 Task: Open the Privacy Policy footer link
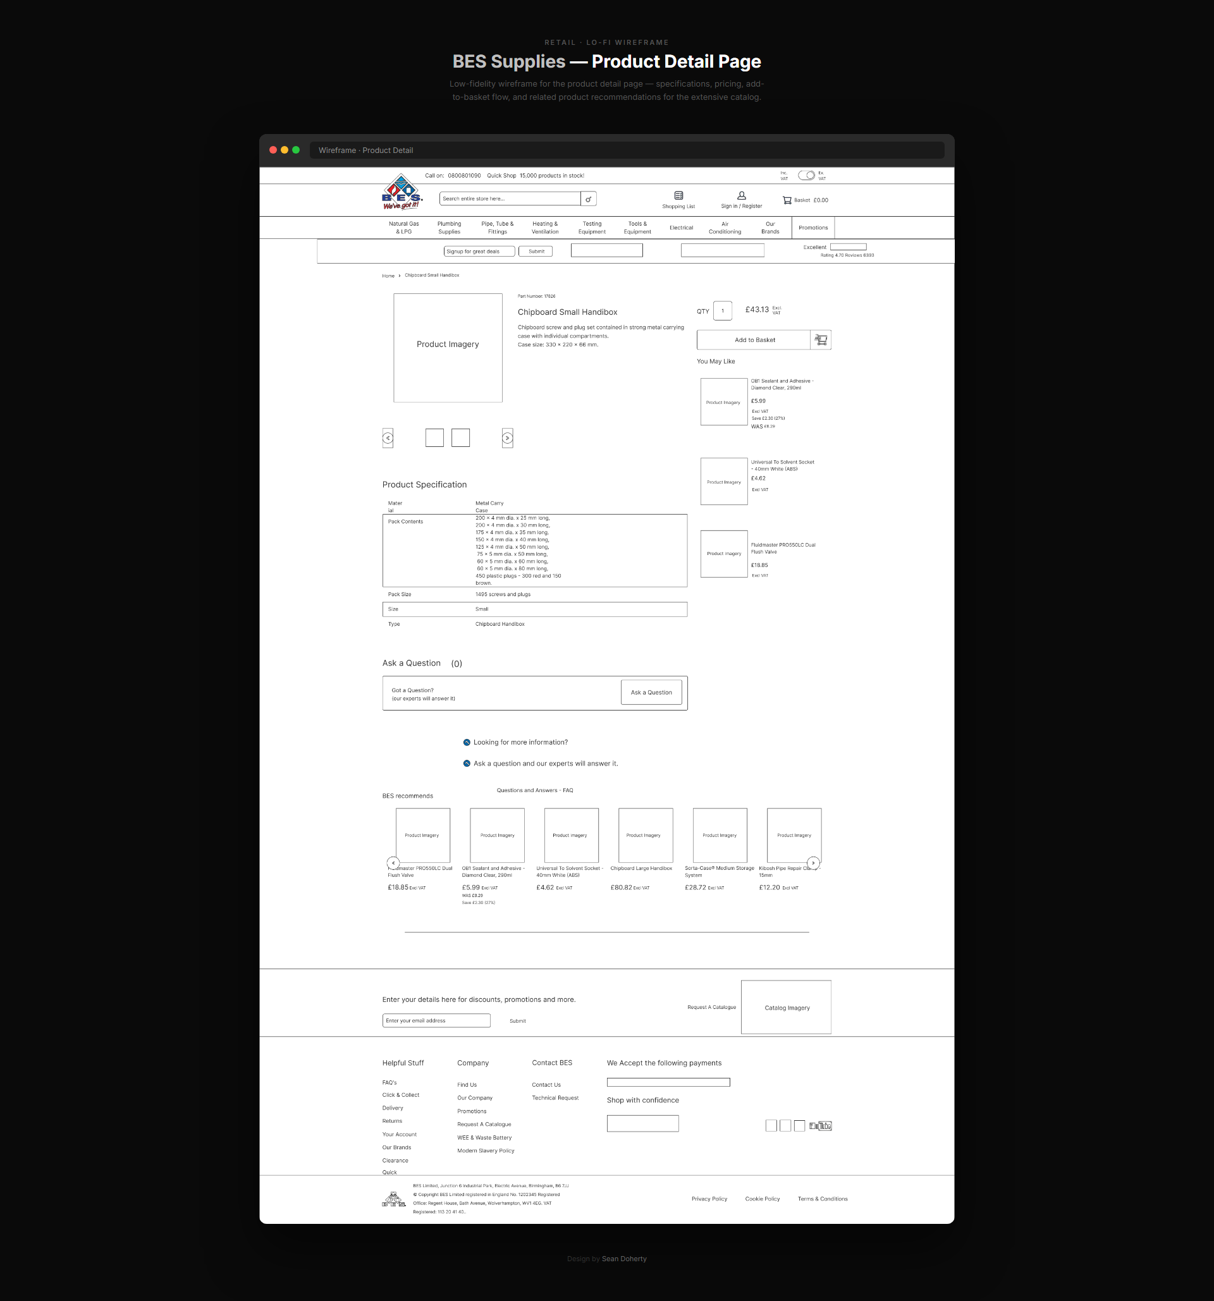[709, 1199]
